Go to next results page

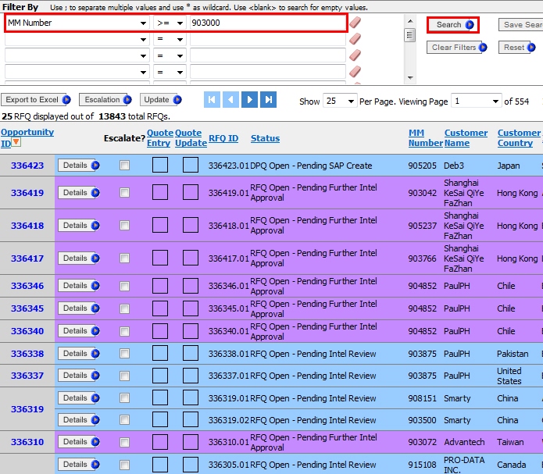(249, 100)
